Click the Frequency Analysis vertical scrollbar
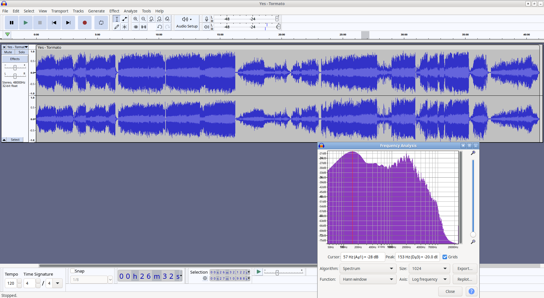Viewport: 544px width, 298px height. pos(461,197)
